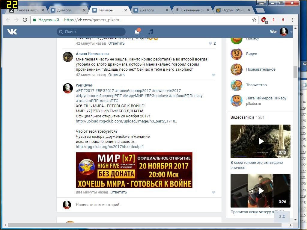Viewport: 307px width, 230px height.
Task: Switch to the Форум RPG-Club tab
Action: [x=233, y=10]
